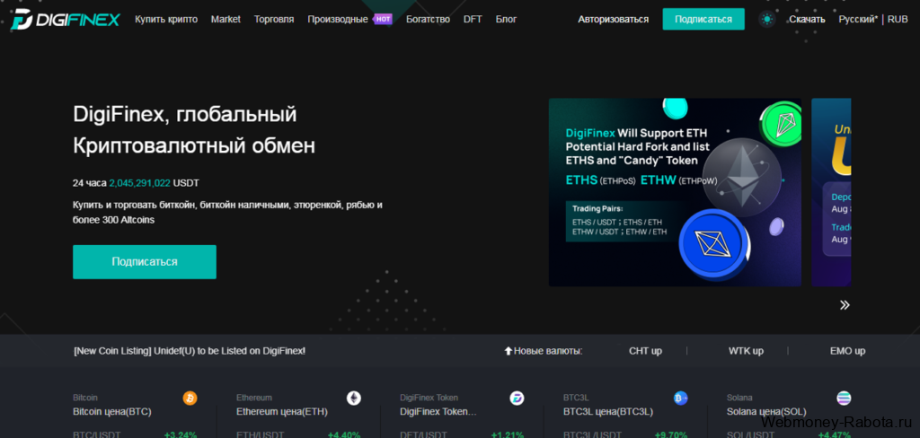Click the Solana цена(SOL) text
Image resolution: width=920 pixels, height=438 pixels.
pos(766,412)
